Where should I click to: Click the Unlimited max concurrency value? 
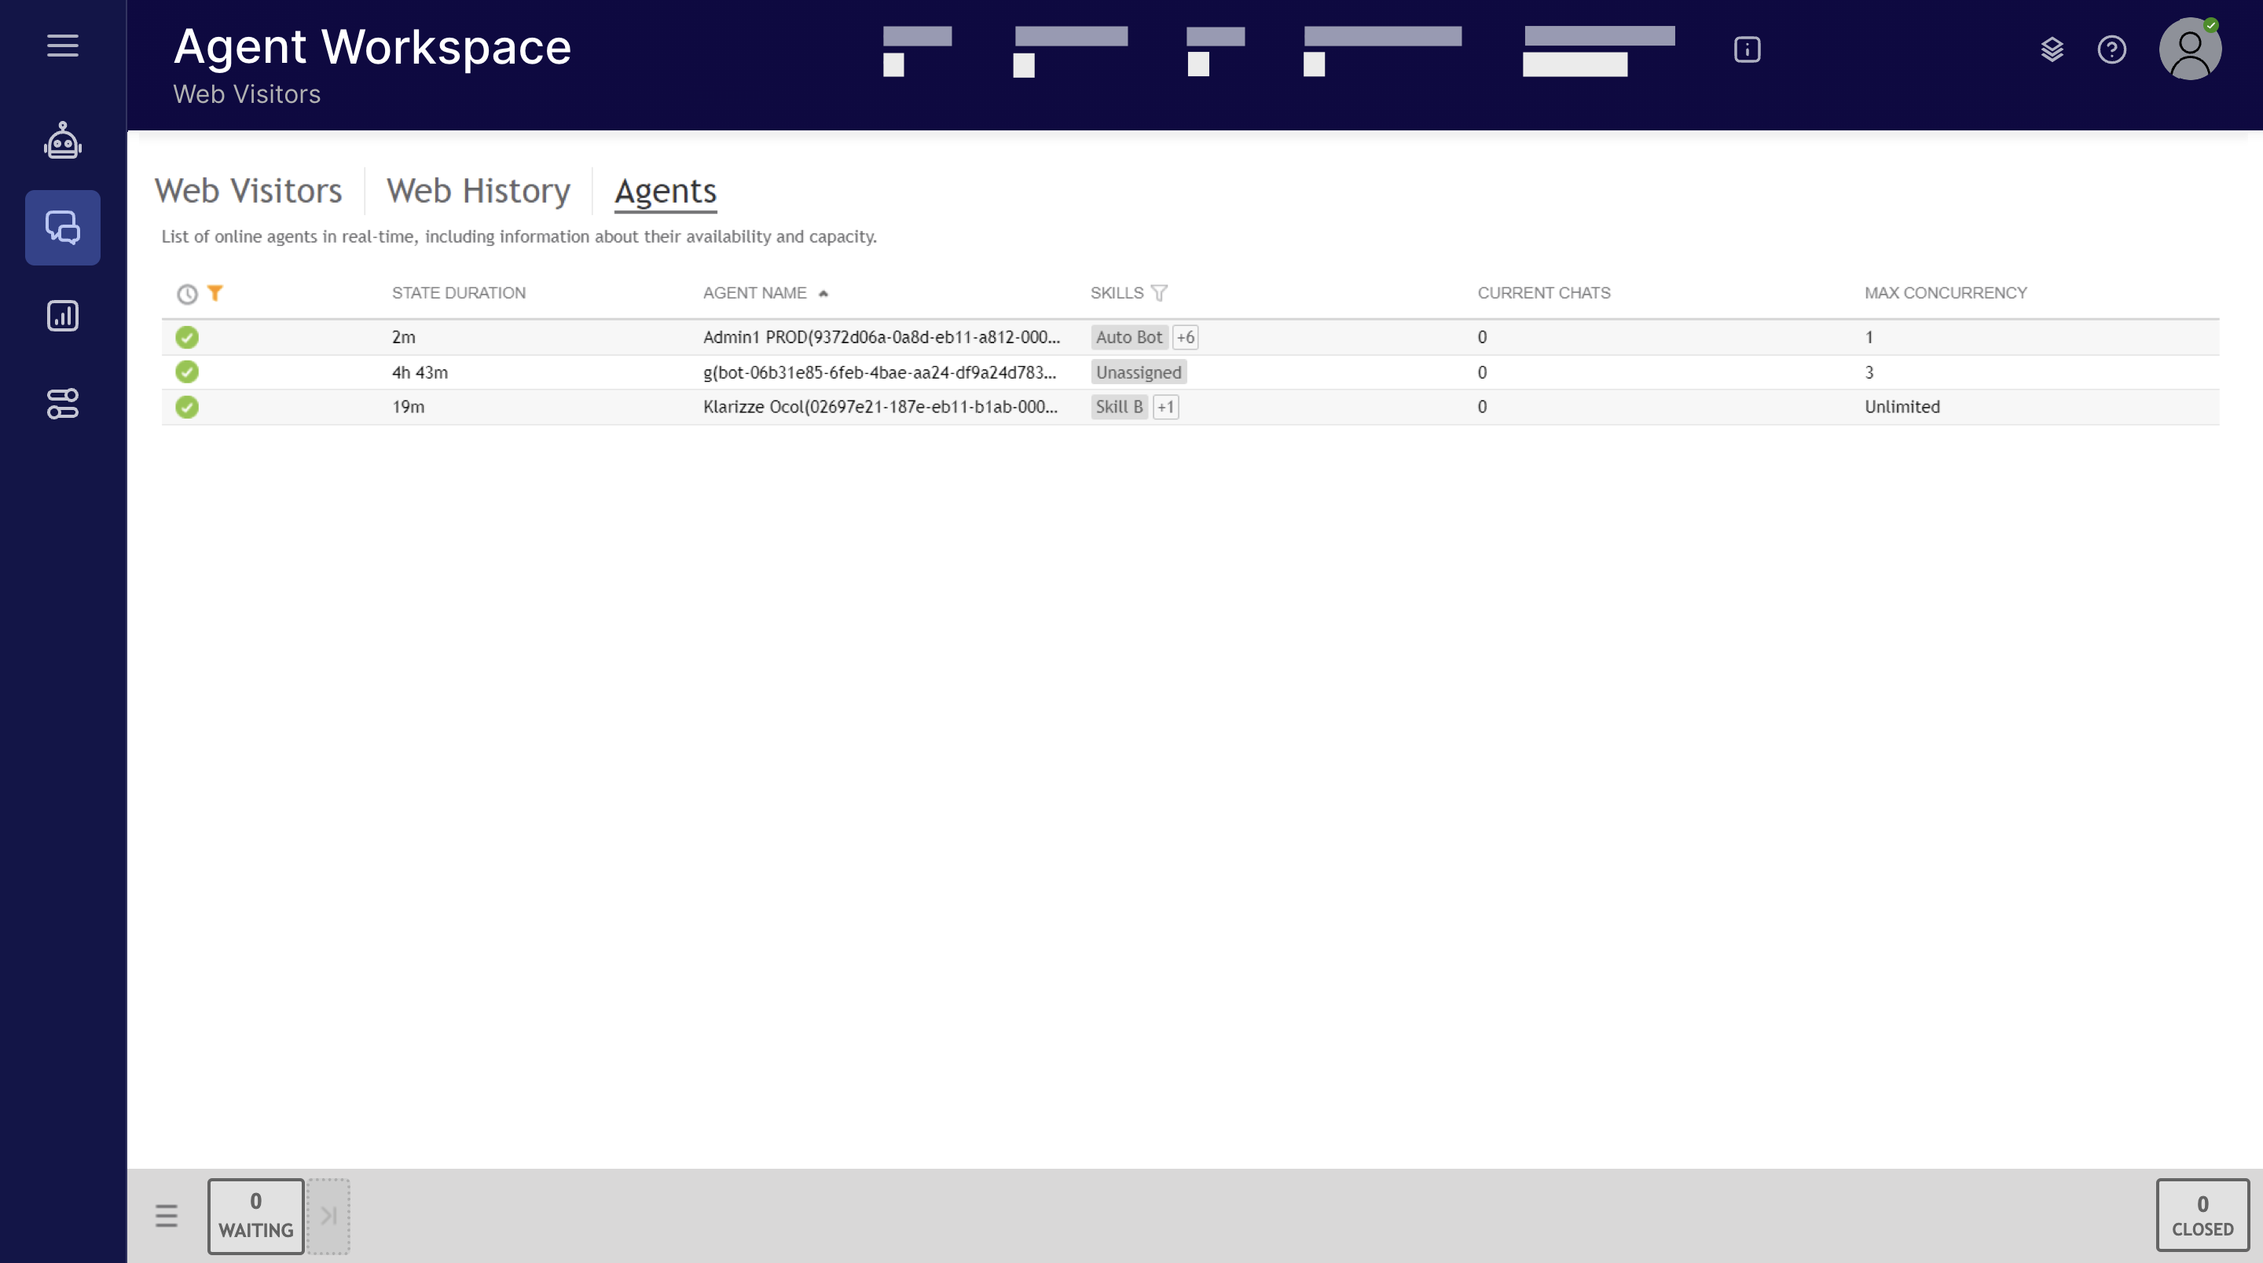pos(1902,407)
